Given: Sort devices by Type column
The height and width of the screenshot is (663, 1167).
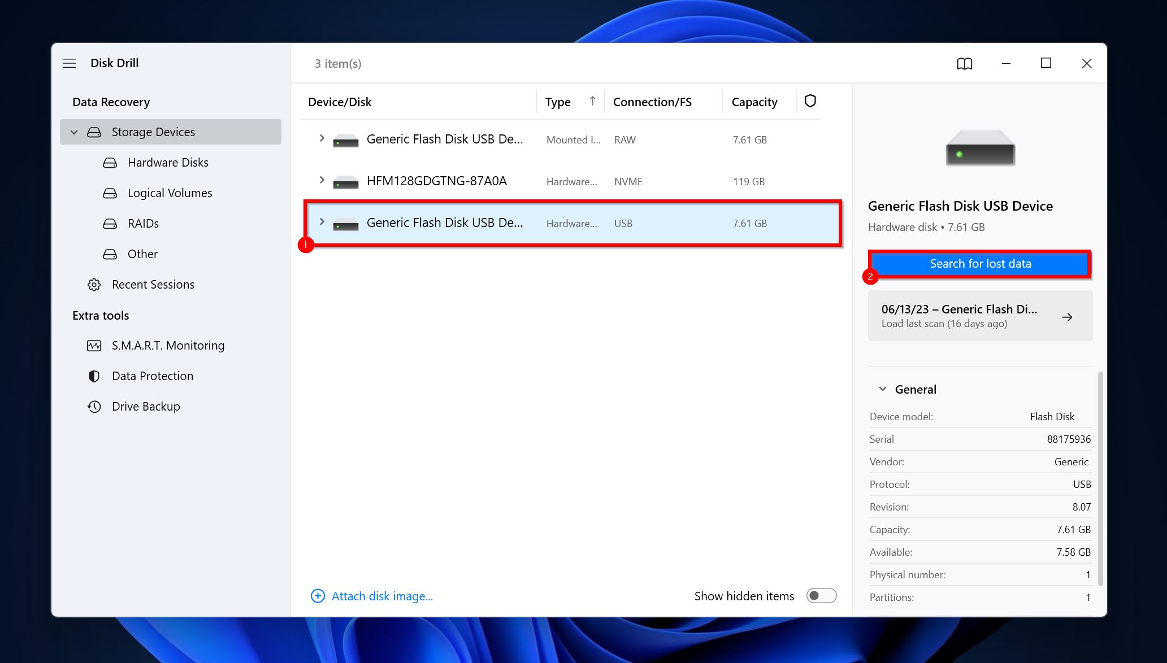Looking at the screenshot, I should [558, 101].
